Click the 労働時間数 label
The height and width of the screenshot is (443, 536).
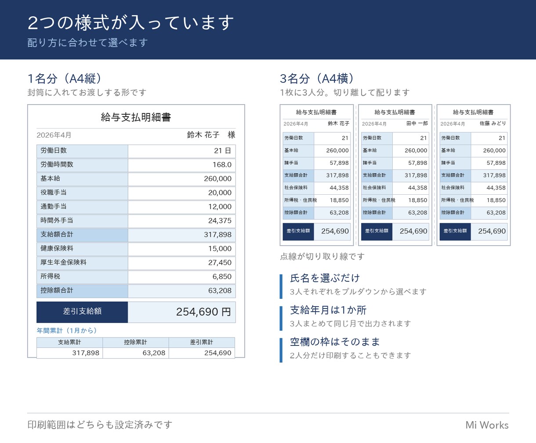point(82,165)
